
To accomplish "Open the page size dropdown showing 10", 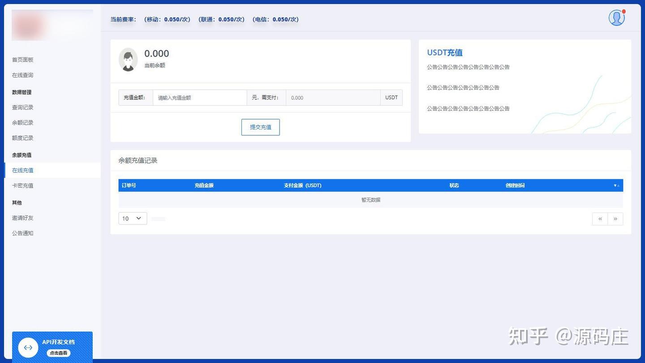I will pos(132,218).
